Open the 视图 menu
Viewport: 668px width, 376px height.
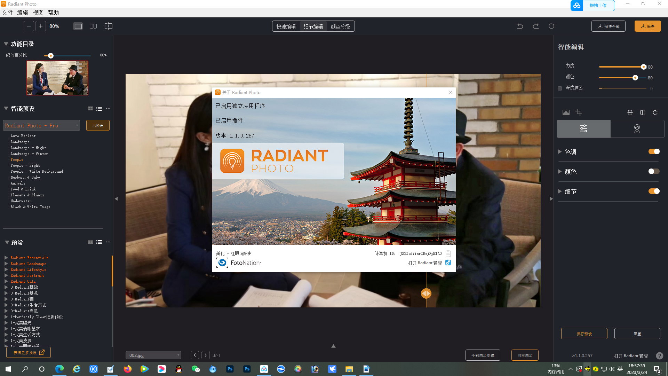click(x=38, y=13)
